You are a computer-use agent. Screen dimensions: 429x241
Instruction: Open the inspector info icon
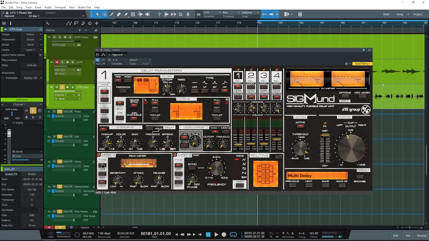pos(10,23)
